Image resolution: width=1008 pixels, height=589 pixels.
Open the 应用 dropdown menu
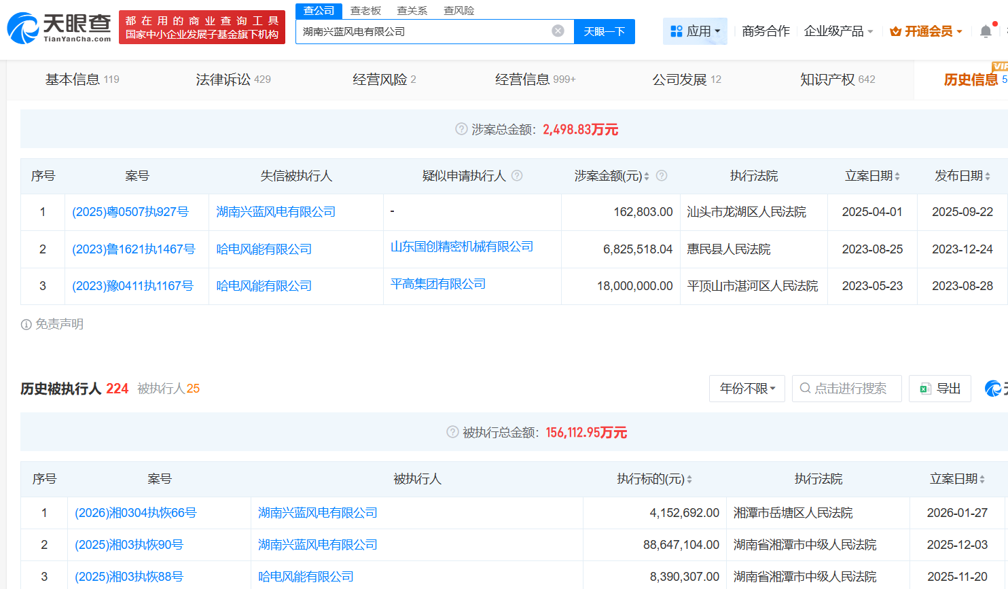(x=695, y=31)
